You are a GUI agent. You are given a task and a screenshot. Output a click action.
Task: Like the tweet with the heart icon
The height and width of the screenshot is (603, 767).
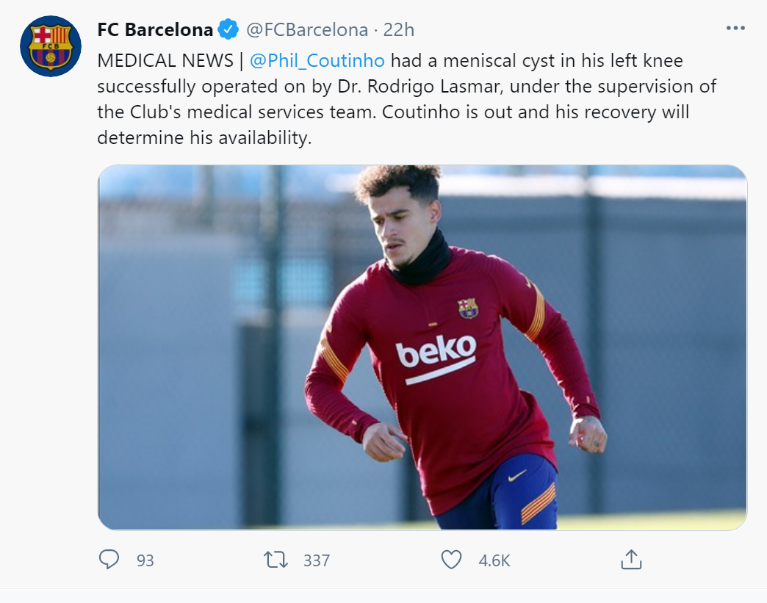[451, 560]
